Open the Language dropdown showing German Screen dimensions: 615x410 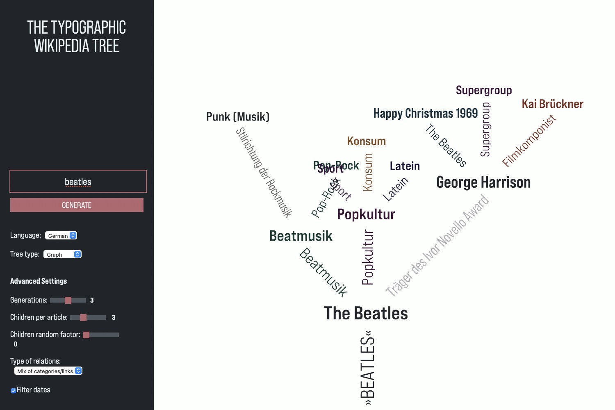tap(61, 236)
